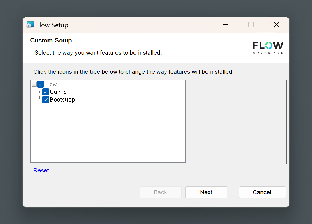Collapse the Flow tree node

click(34, 84)
